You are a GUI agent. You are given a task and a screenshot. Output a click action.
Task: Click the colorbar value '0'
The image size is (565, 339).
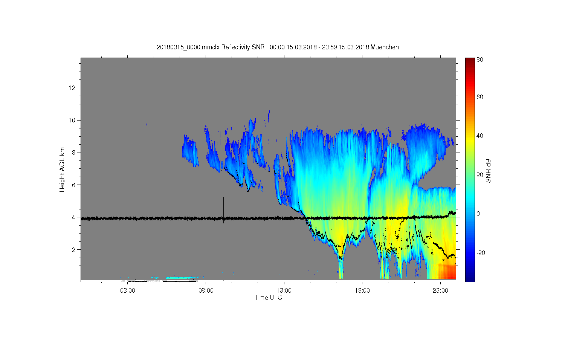[478, 214]
